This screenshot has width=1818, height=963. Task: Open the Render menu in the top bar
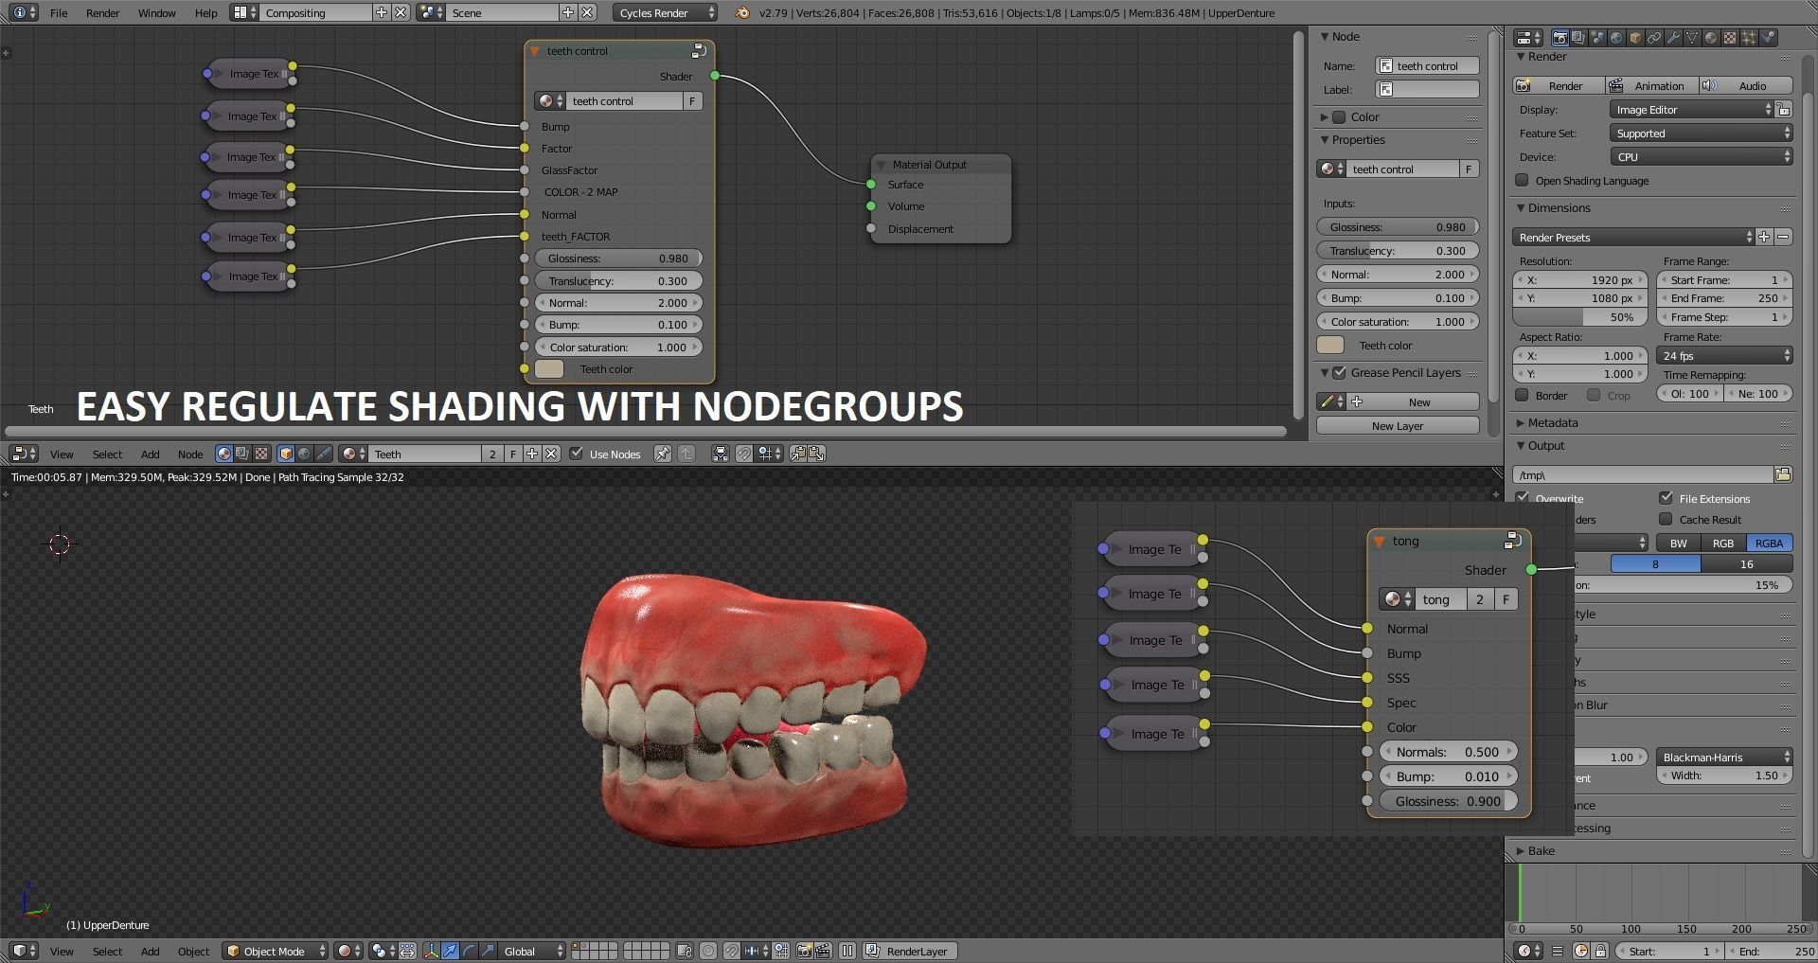102,12
